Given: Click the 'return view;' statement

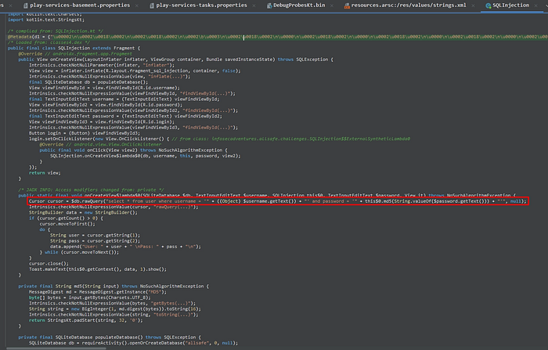Looking at the screenshot, I should click(45, 173).
